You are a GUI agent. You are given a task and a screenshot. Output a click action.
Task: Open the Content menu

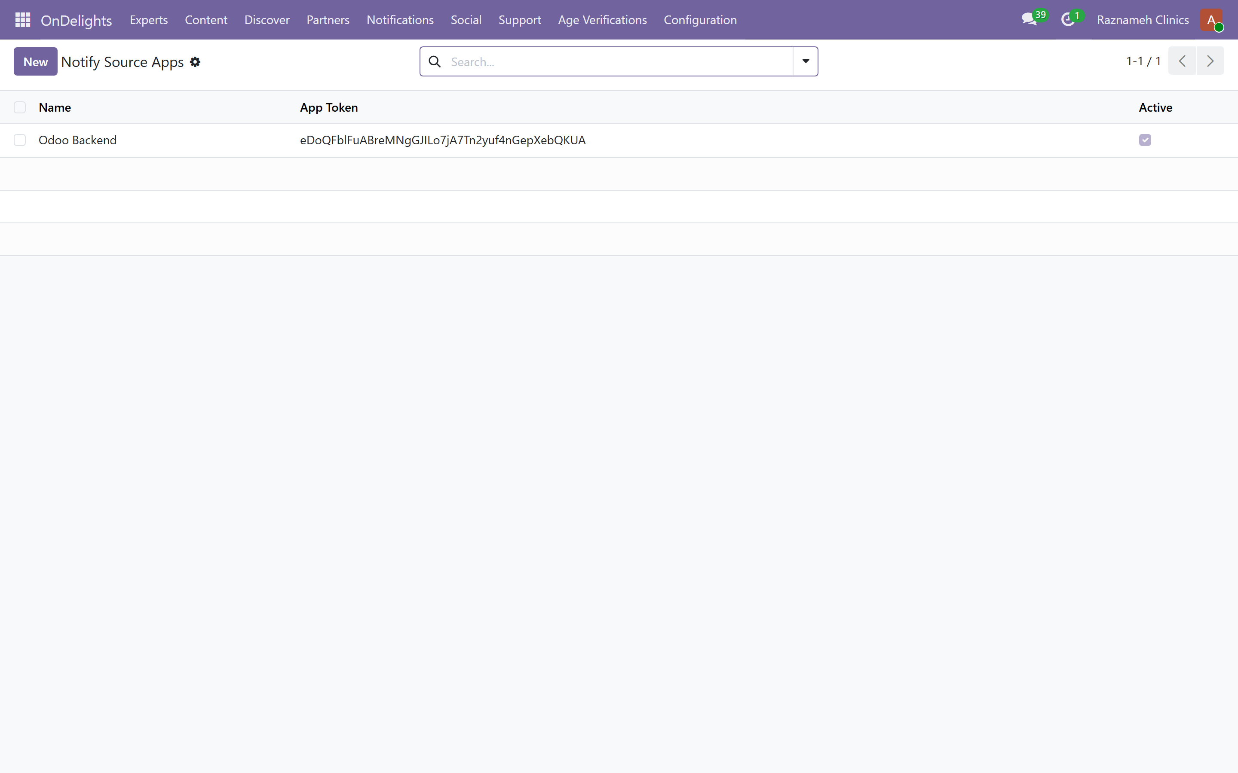click(x=206, y=20)
